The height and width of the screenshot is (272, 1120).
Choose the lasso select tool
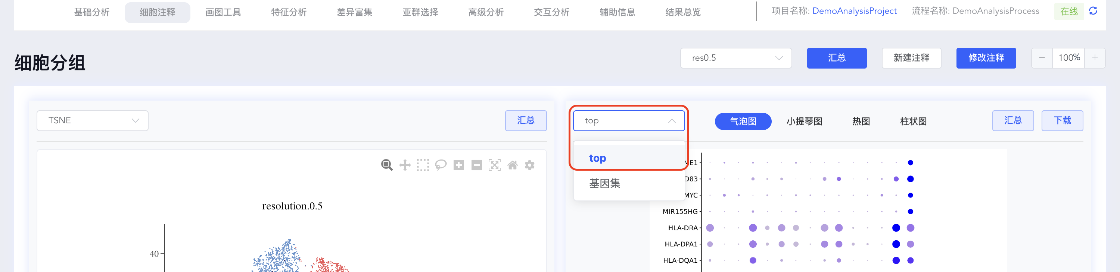tap(441, 165)
